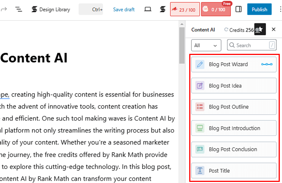Screen dimensions: 282x183
Task: Select the Blog Post Outline tool
Action: (234, 107)
